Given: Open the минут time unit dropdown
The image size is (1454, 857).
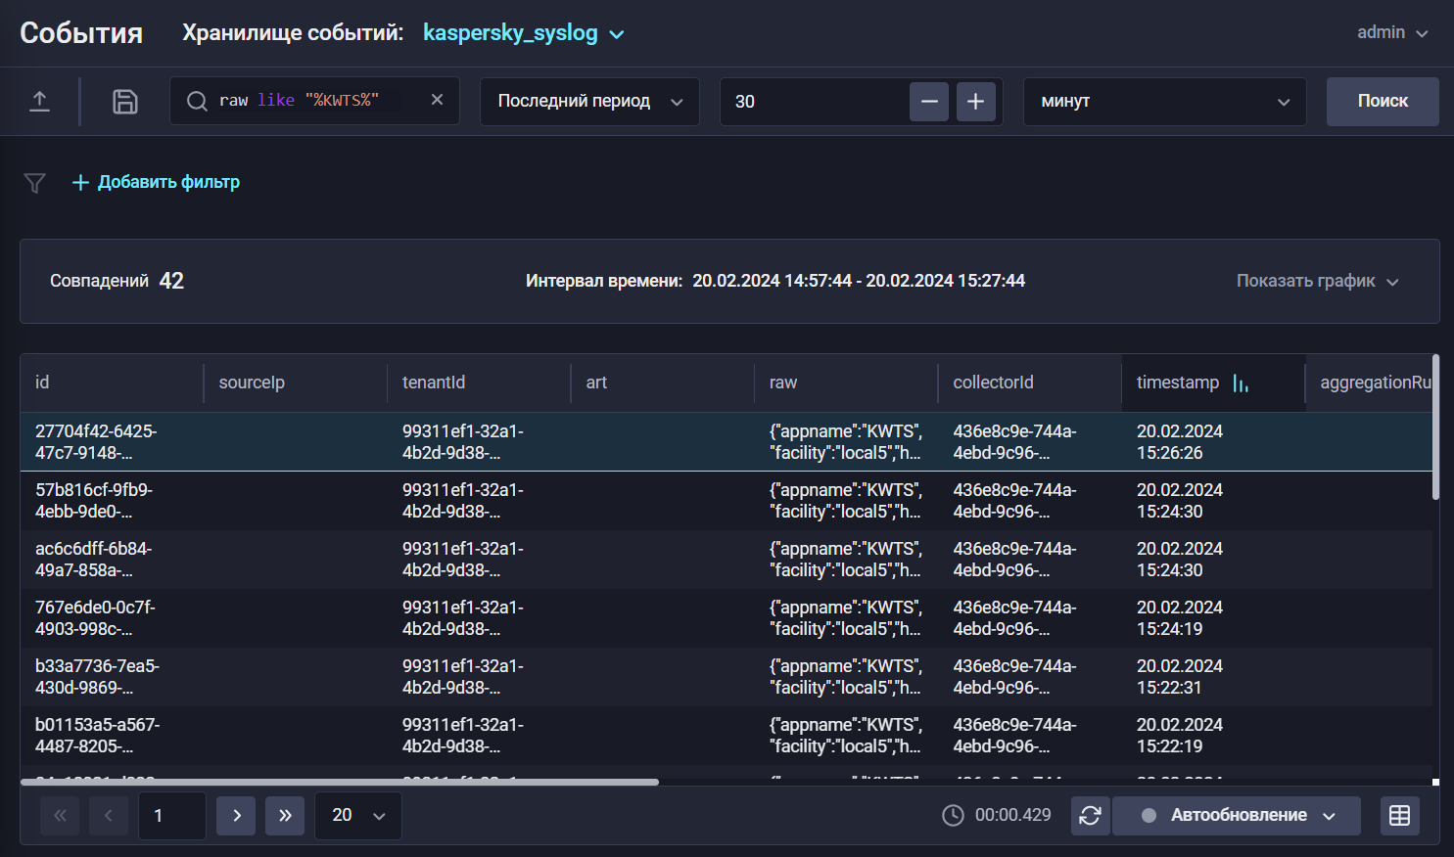Looking at the screenshot, I should (1164, 101).
